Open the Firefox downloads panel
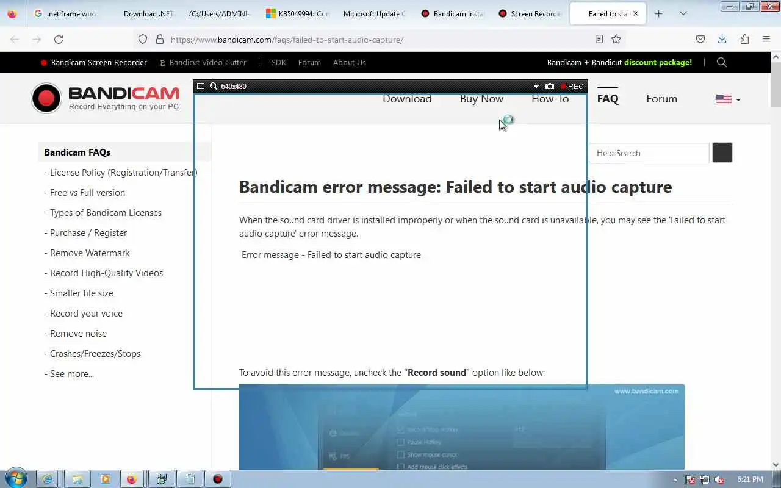Image resolution: width=781 pixels, height=488 pixels. pyautogui.click(x=722, y=39)
